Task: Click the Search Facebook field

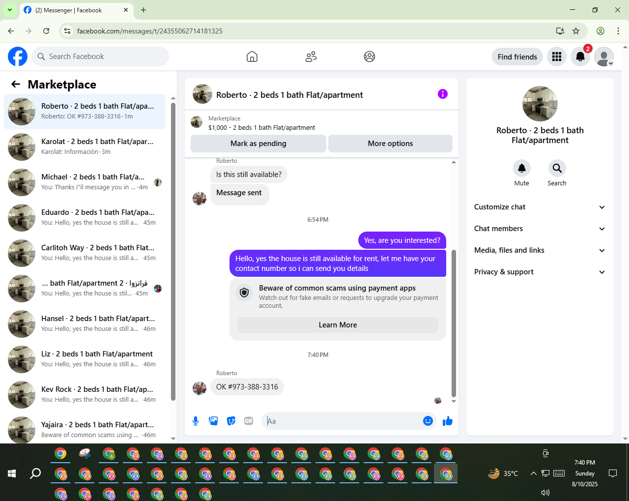Action: coord(100,57)
